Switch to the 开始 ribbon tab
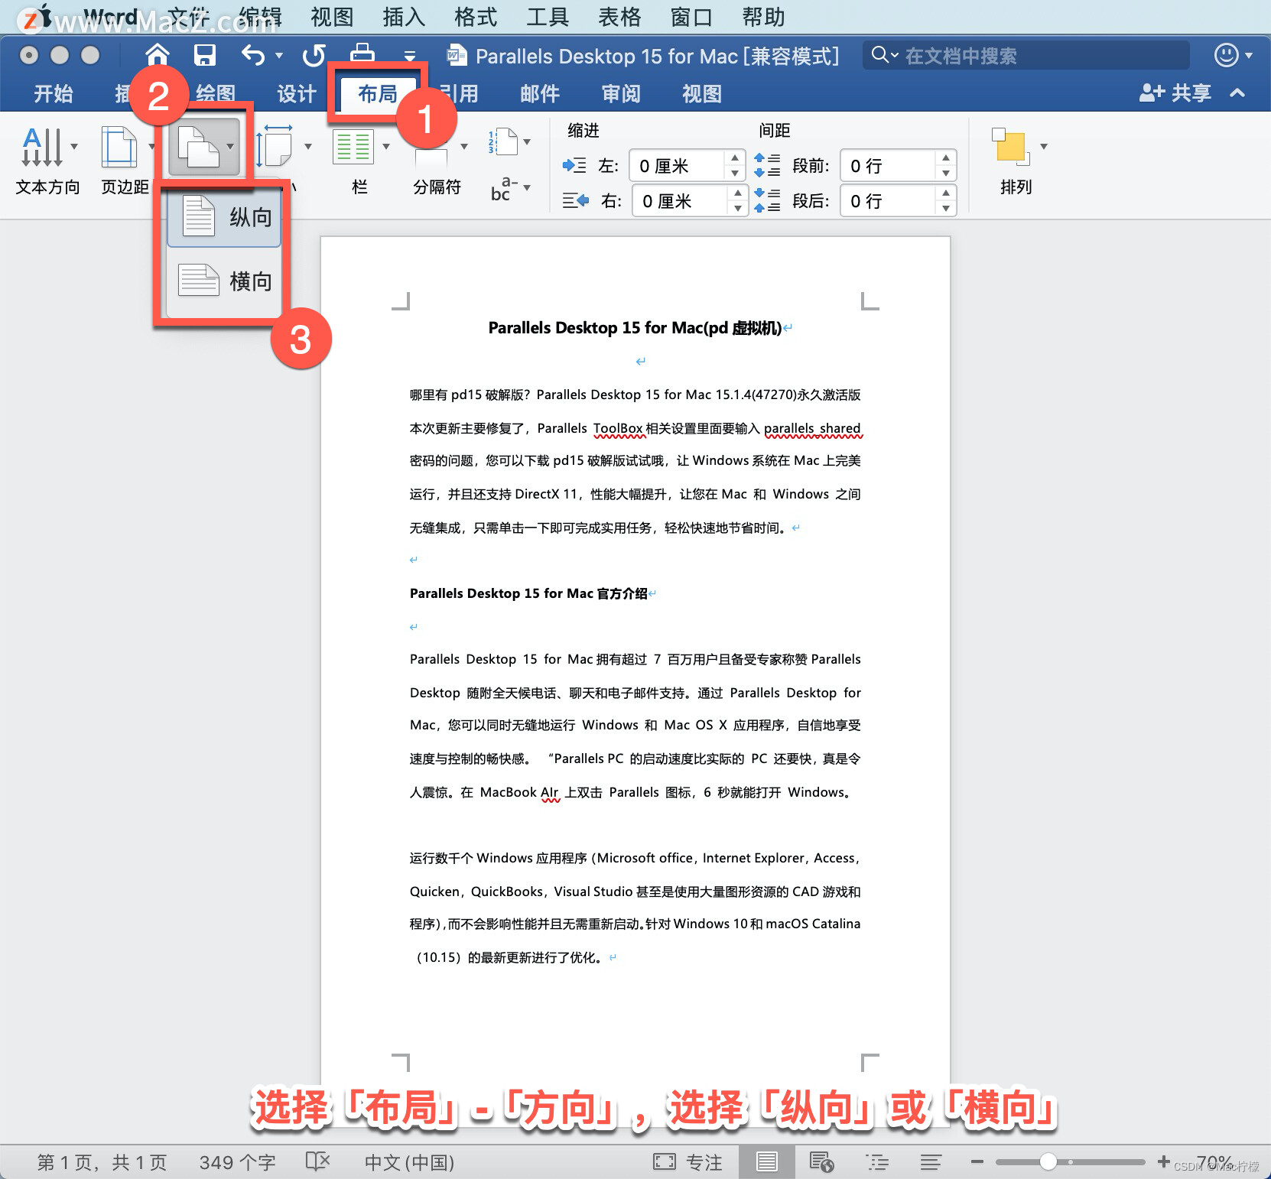The height and width of the screenshot is (1179, 1271). 54,93
